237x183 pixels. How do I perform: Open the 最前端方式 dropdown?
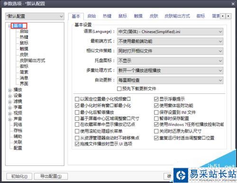[x=170, y=41]
